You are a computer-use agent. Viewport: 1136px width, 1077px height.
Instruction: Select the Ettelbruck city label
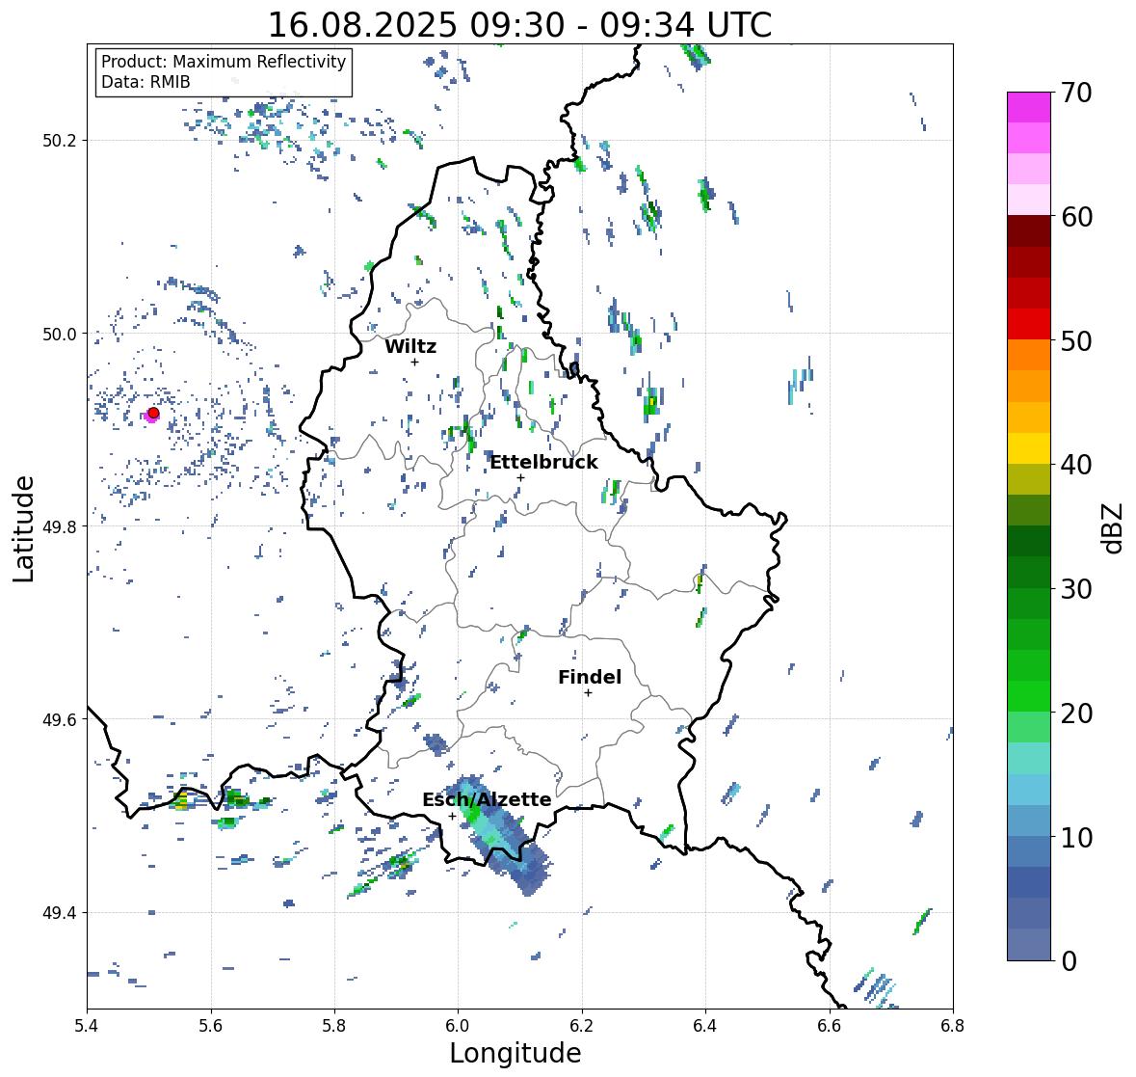(543, 462)
